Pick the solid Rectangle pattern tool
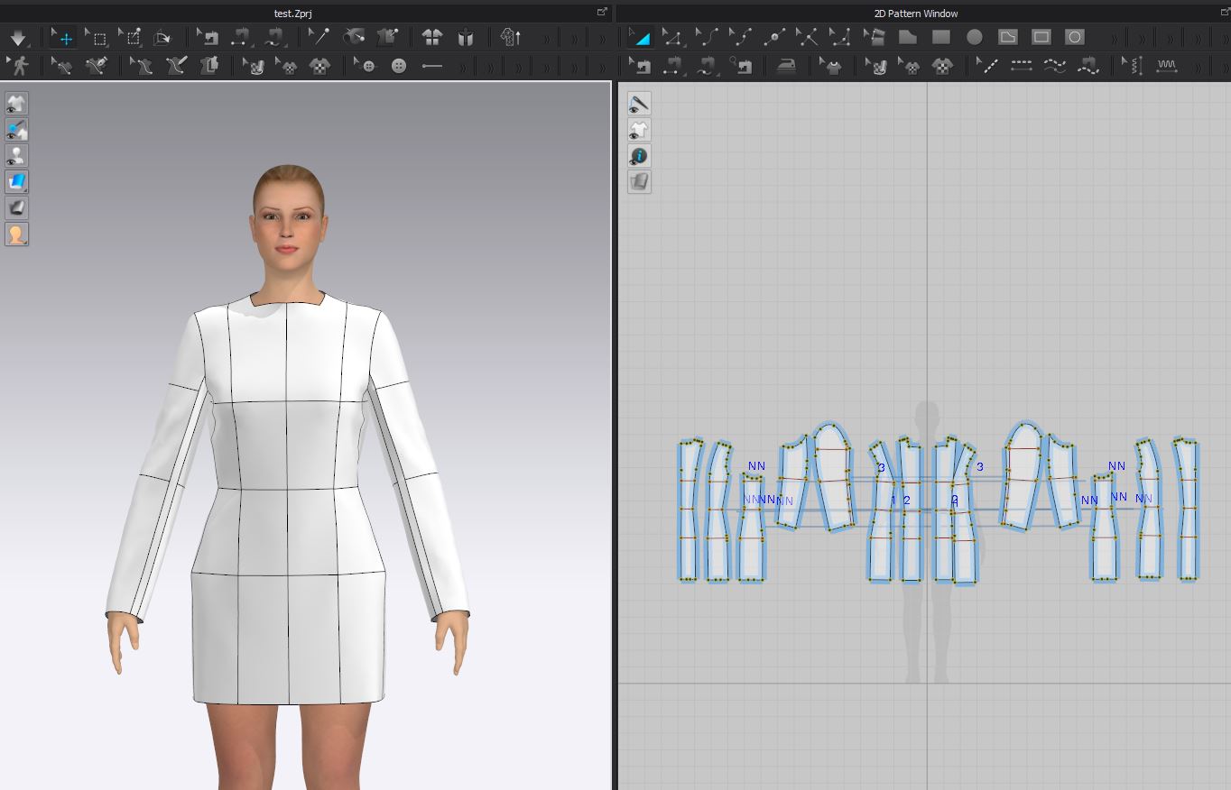 pos(941,38)
